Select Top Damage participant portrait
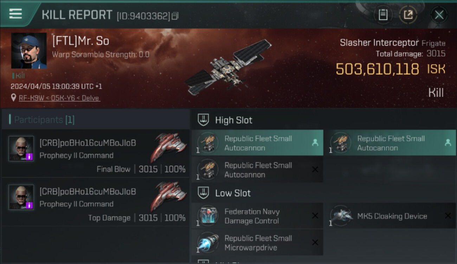 (21, 197)
